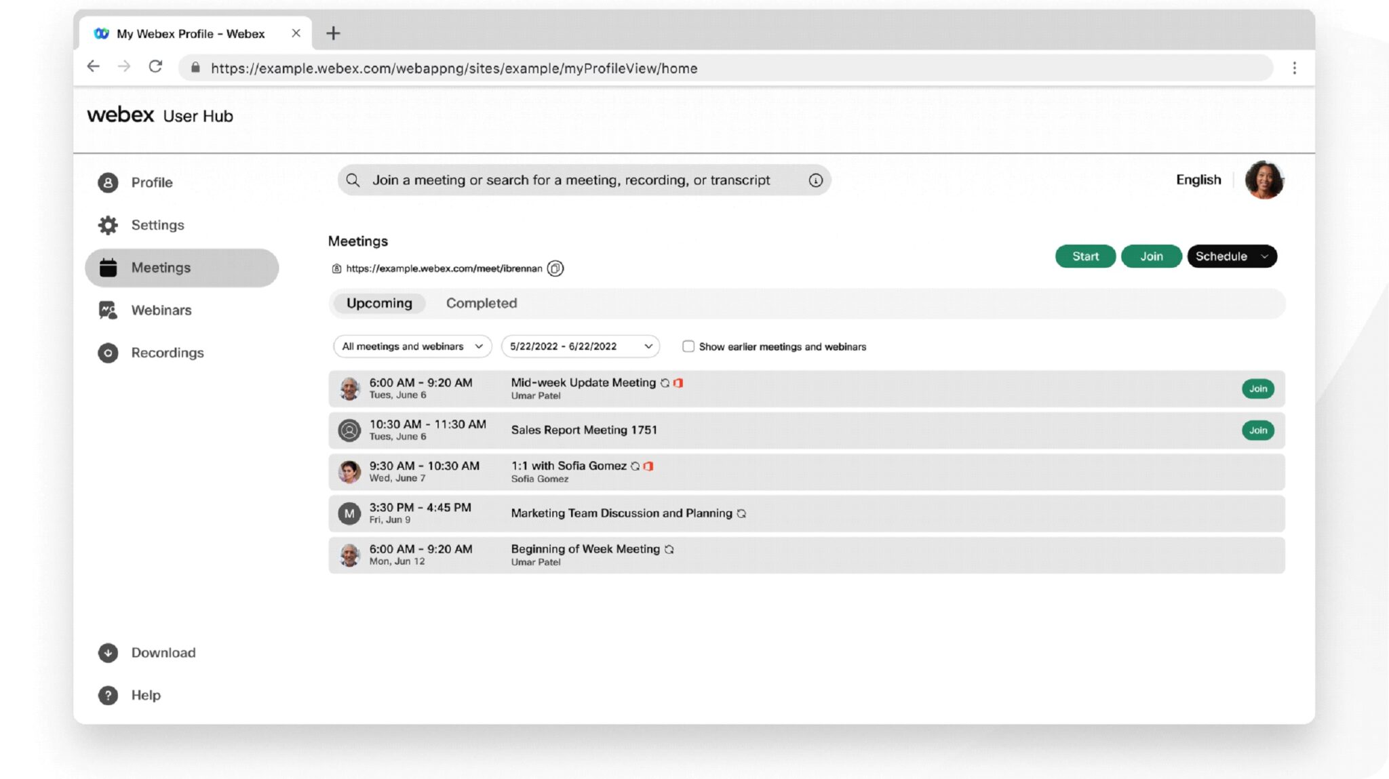Screen dimensions: 1389x779
Task: Click the Profile icon in the sidebar
Action: click(x=108, y=182)
